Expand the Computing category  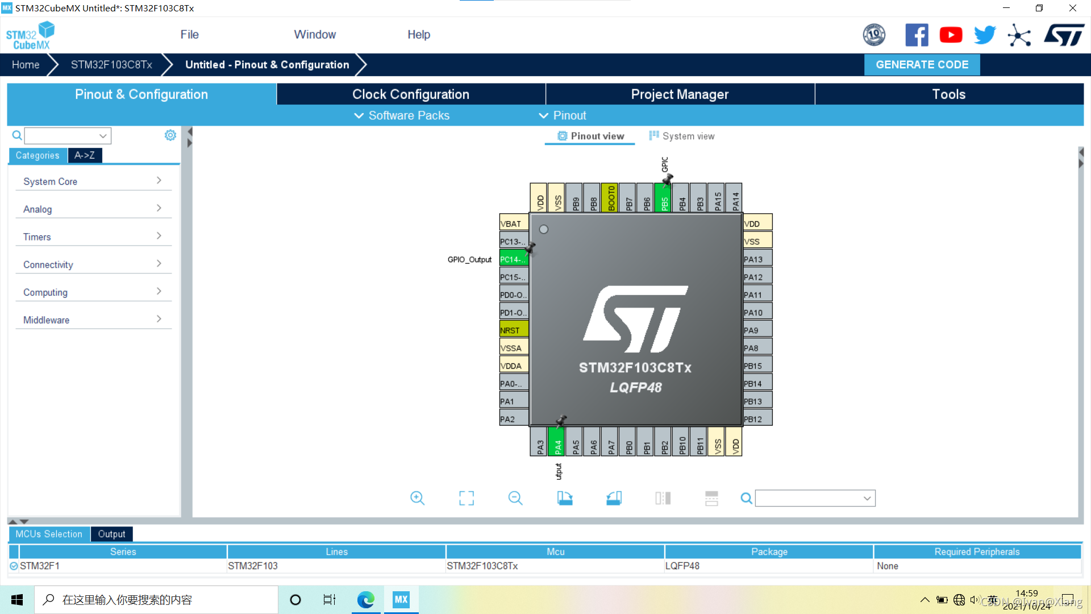93,292
